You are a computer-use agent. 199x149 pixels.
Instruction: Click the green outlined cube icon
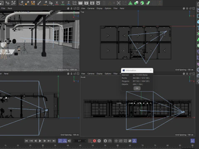coord(142,3)
